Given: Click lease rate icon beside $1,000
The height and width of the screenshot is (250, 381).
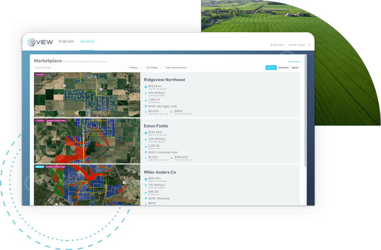Looking at the screenshot, I should (x=146, y=158).
